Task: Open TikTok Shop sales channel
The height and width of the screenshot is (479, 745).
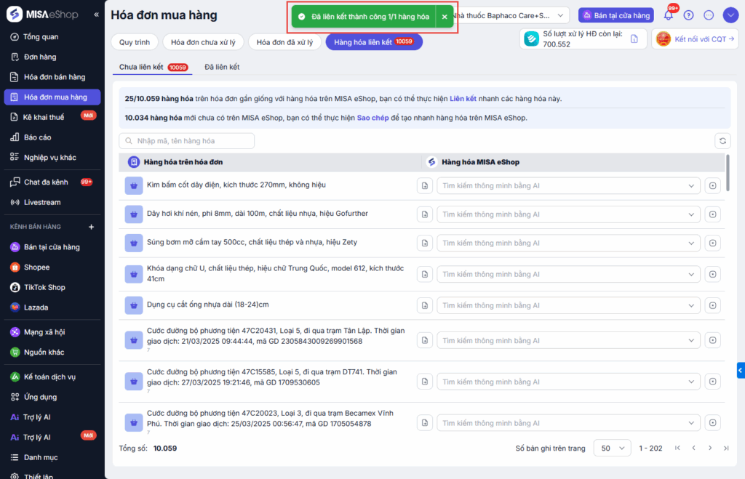Action: (x=52, y=287)
